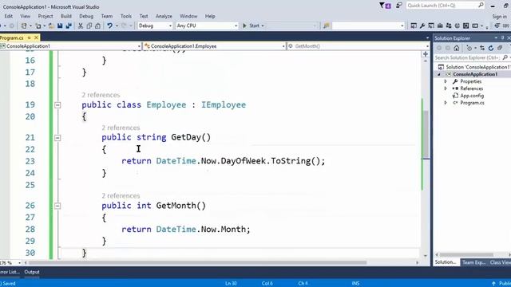
Task: Open the Analyze menu
Action: click(164, 16)
